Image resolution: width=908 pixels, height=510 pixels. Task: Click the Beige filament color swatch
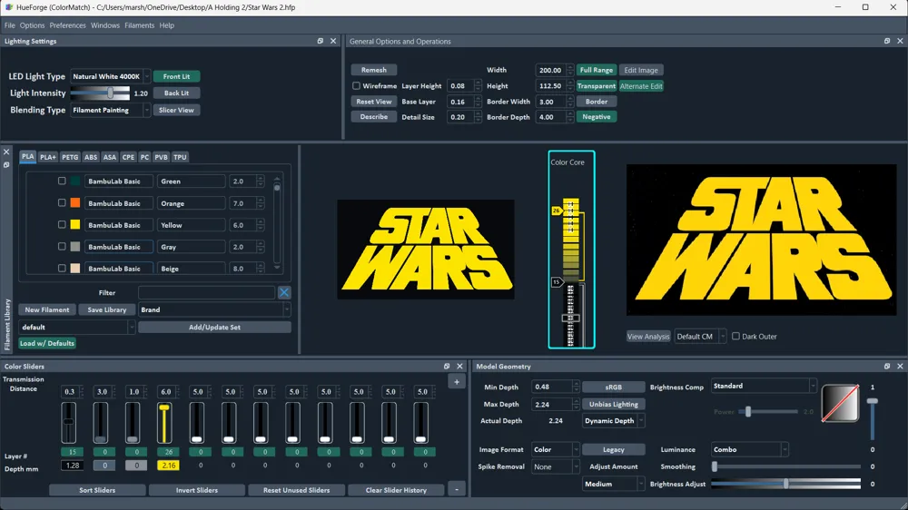click(75, 269)
